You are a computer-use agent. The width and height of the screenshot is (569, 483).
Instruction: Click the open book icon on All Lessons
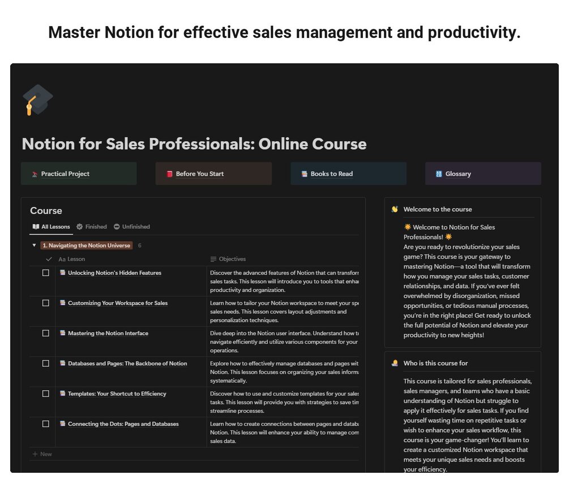click(x=36, y=227)
